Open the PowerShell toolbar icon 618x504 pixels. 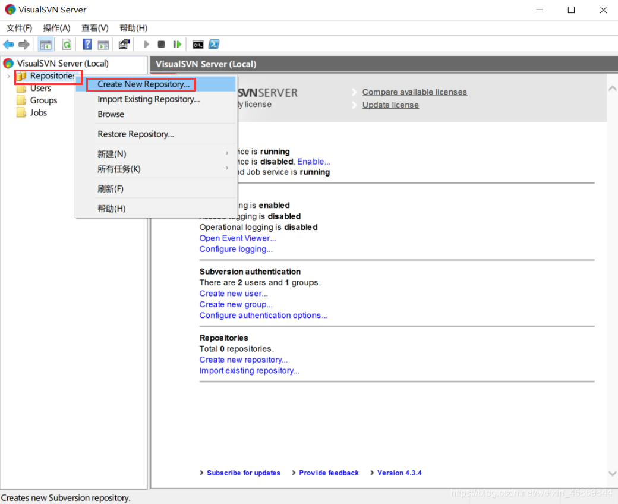(x=213, y=45)
